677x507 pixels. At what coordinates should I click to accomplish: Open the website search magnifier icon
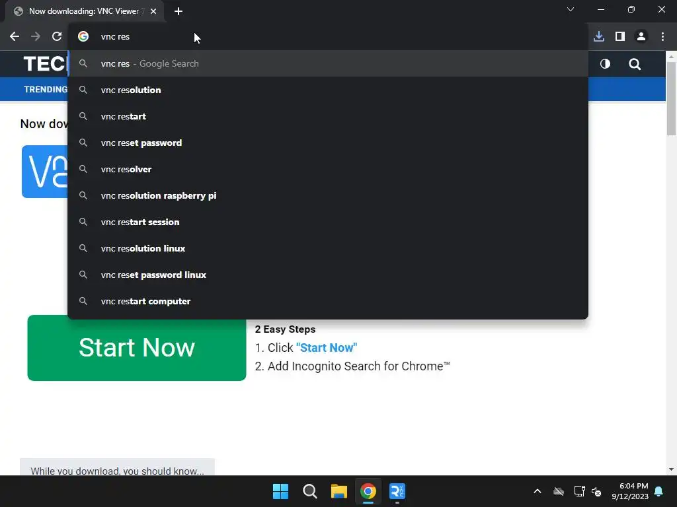[x=635, y=64]
